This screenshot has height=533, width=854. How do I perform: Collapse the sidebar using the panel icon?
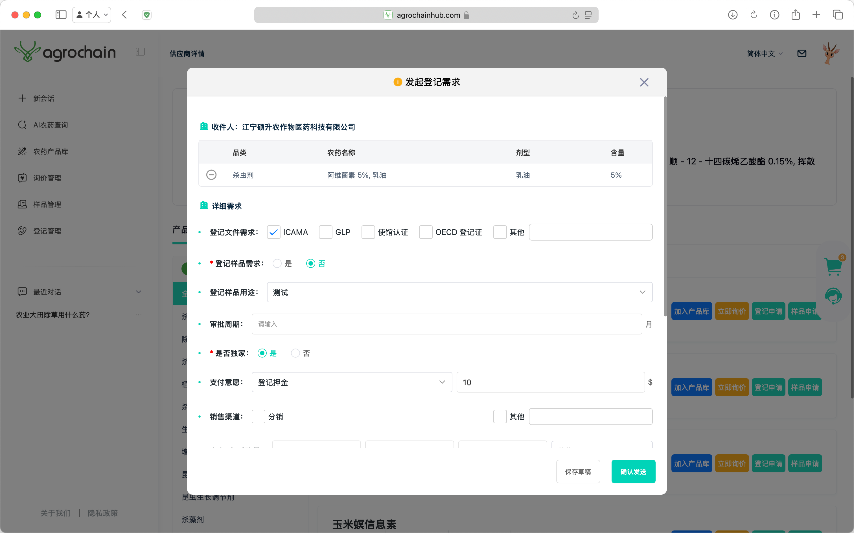[140, 52]
